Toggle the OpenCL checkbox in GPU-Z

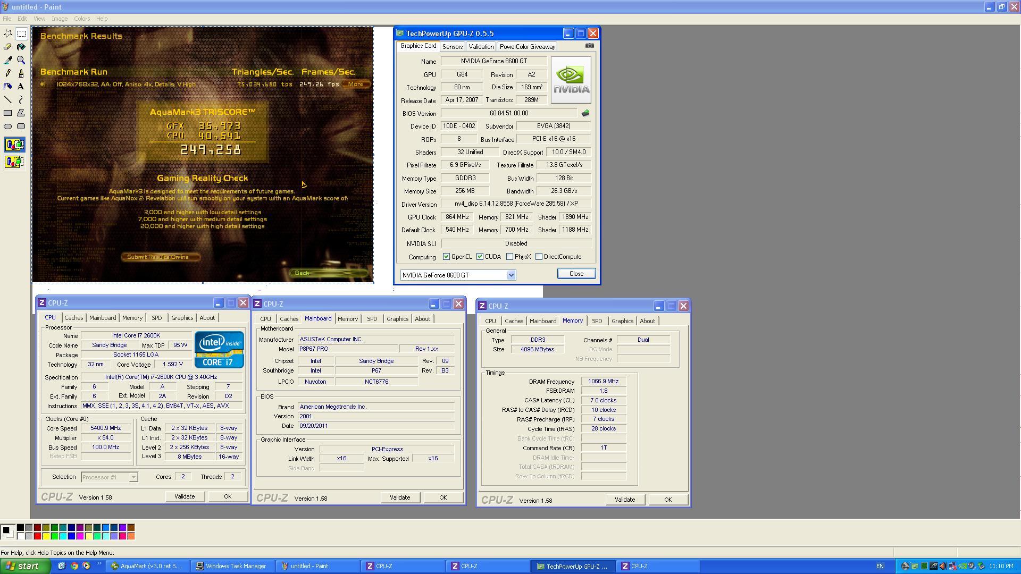447,257
